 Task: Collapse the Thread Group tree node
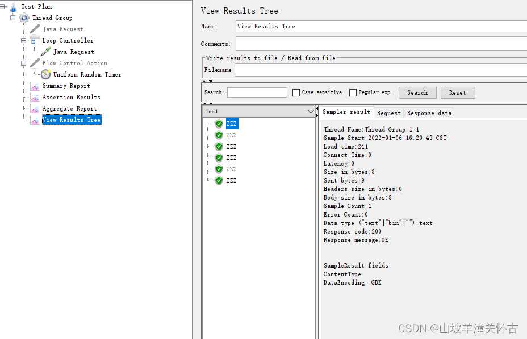pos(12,18)
